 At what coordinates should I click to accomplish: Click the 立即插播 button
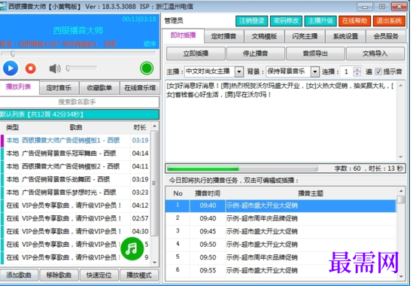click(x=196, y=53)
